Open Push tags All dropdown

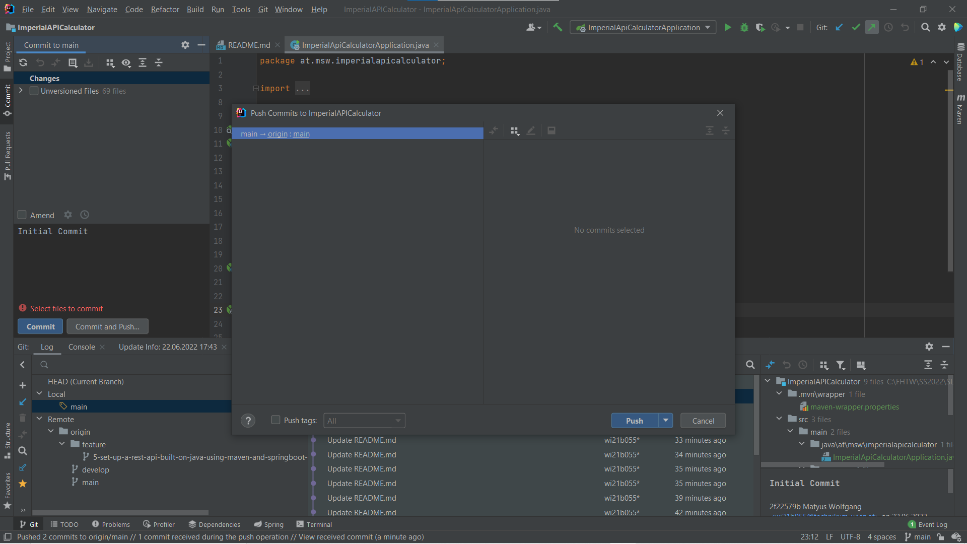pos(364,421)
